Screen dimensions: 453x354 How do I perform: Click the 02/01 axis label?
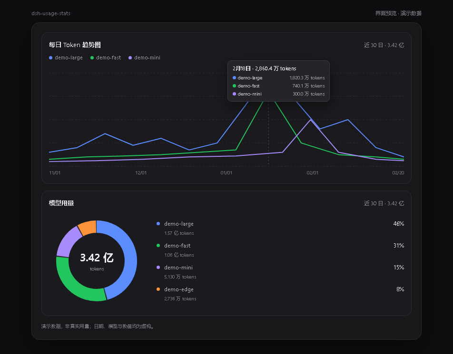tap(312, 173)
